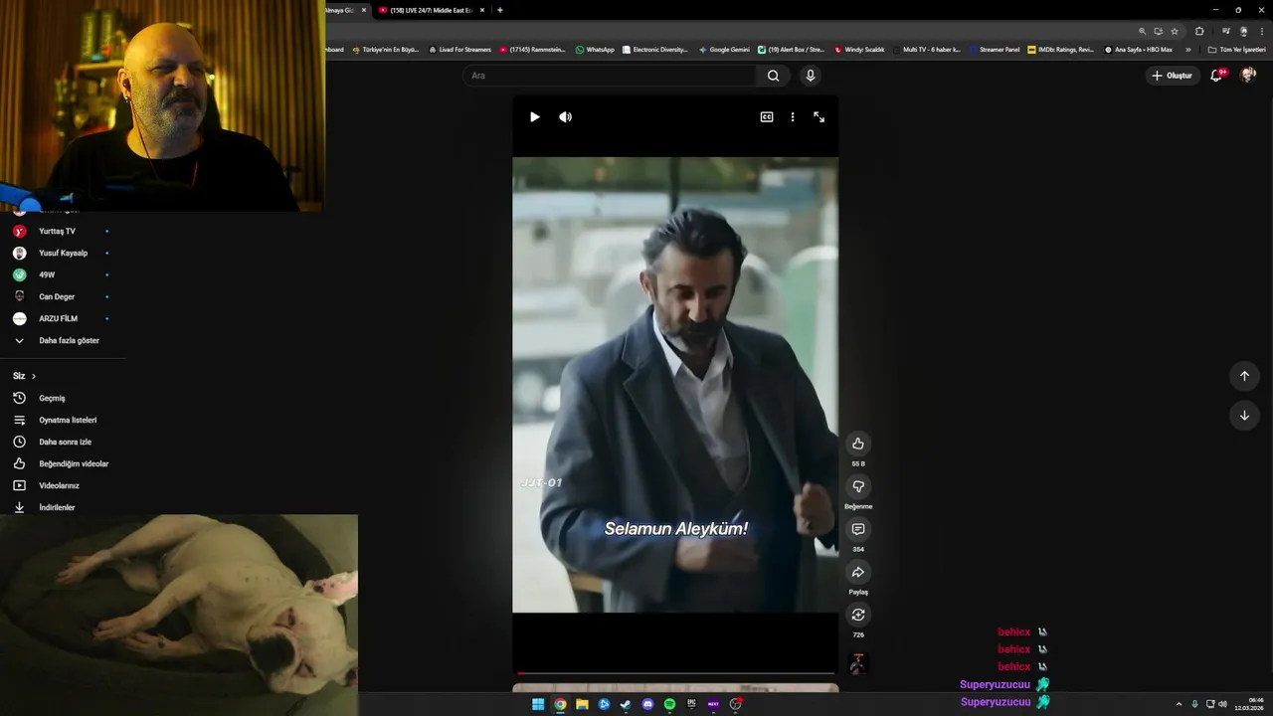
Task: Open the Electronic Diversity bookmark
Action: [655, 49]
